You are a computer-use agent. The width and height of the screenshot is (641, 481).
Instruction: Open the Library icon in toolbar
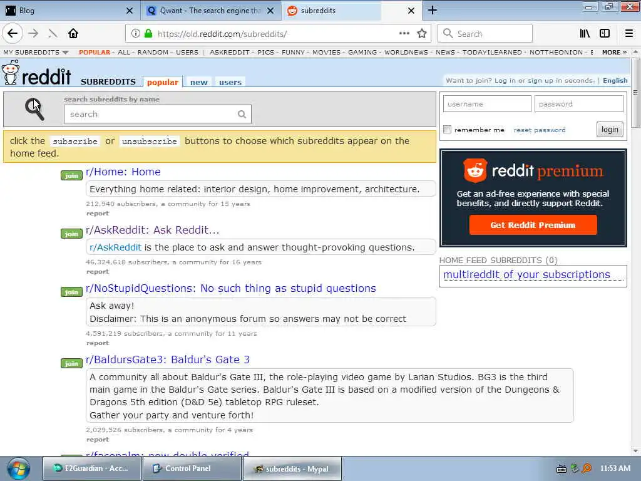point(585,34)
